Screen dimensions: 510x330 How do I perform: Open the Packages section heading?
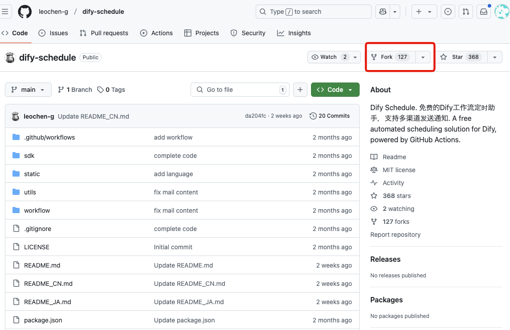pos(386,300)
